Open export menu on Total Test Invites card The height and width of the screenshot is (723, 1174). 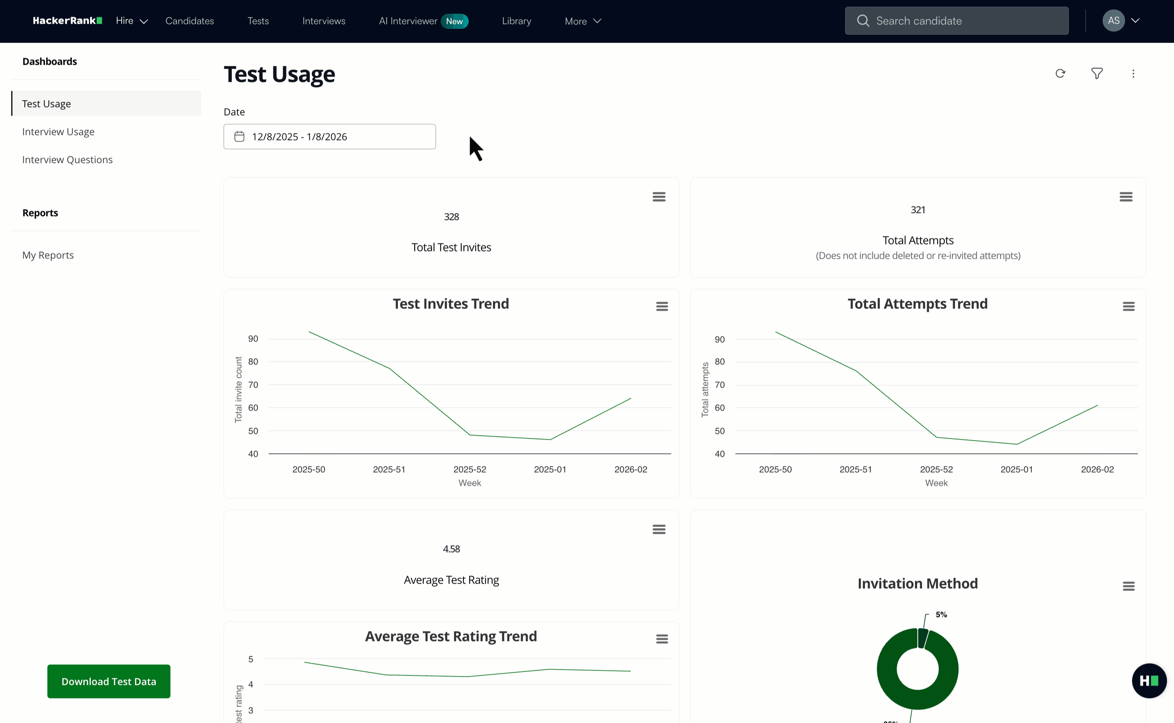(x=658, y=196)
